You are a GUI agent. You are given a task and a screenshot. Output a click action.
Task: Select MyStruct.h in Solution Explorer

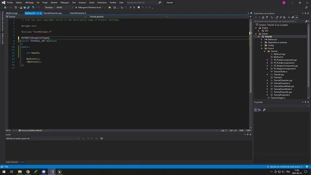coord(278,57)
